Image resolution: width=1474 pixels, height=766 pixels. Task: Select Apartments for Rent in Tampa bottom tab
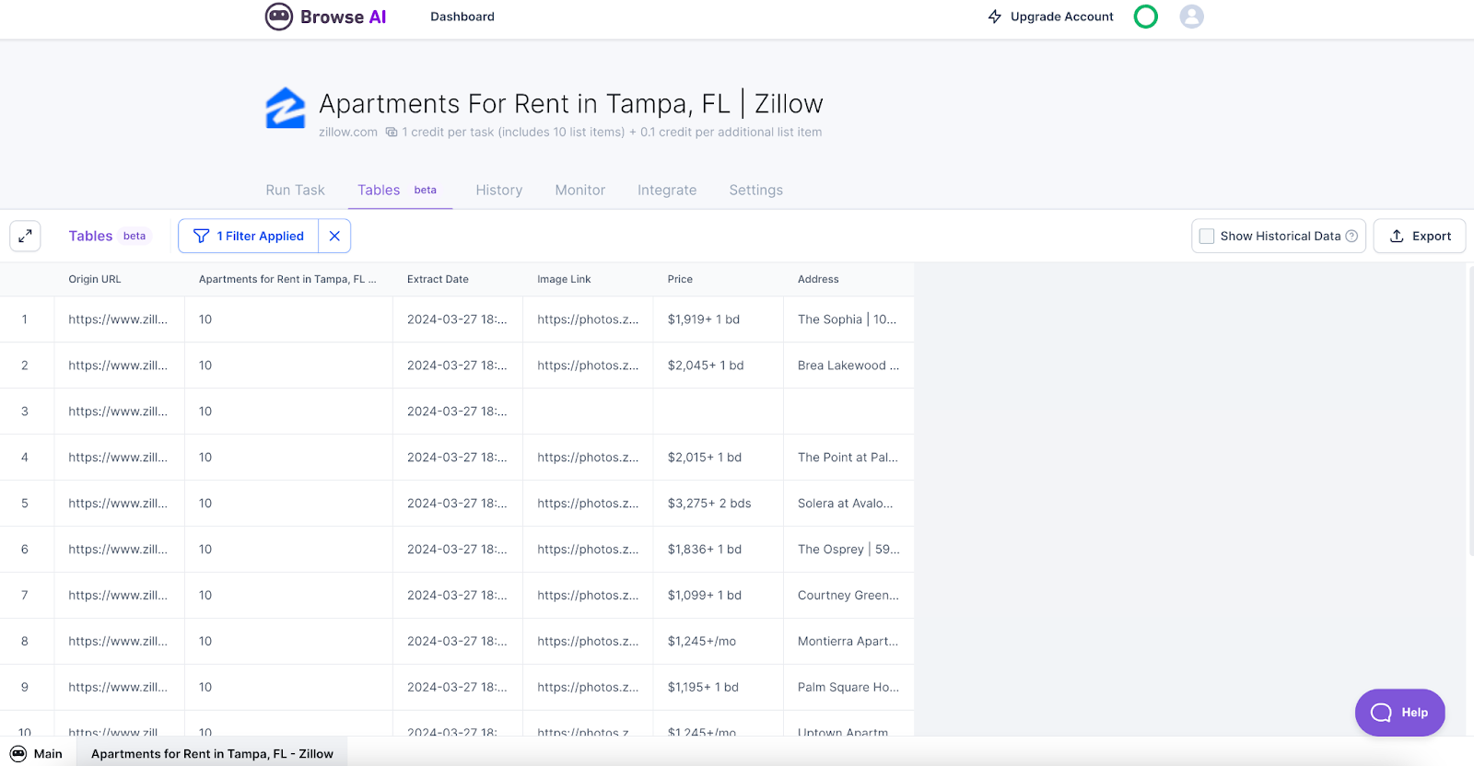(212, 753)
